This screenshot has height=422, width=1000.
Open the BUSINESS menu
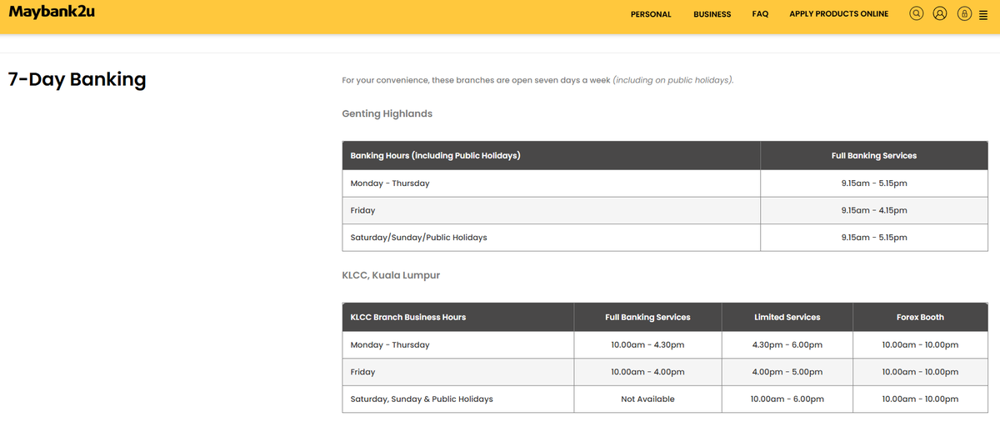(712, 14)
